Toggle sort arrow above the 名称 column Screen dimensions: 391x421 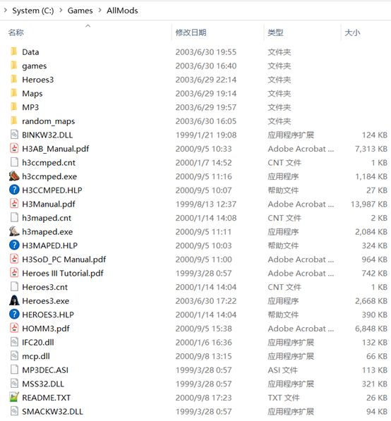tap(88, 26)
